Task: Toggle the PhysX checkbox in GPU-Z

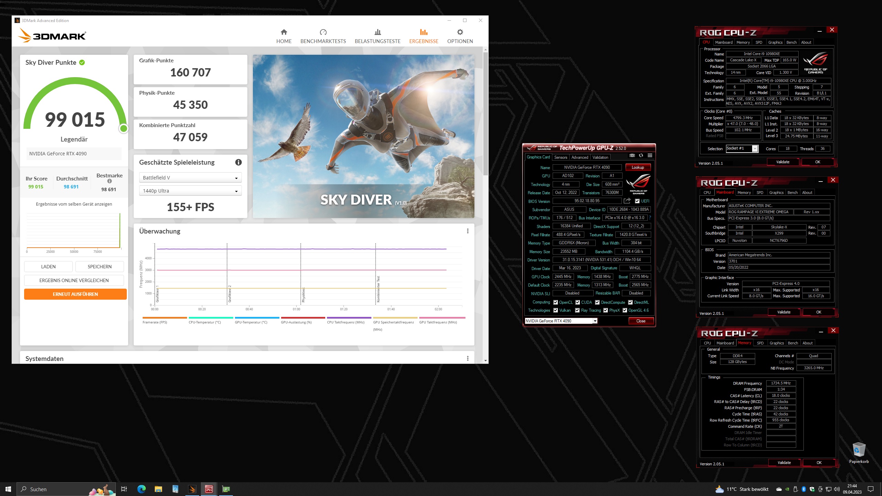Action: (x=605, y=310)
